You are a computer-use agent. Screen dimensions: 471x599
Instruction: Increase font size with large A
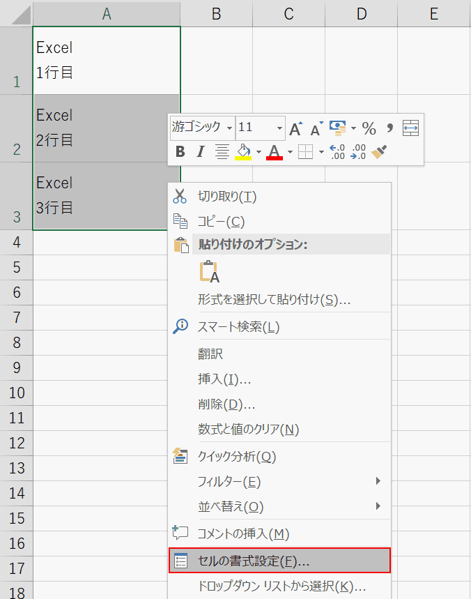pos(296,129)
